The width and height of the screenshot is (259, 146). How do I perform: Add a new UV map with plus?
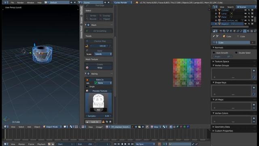[254, 105]
